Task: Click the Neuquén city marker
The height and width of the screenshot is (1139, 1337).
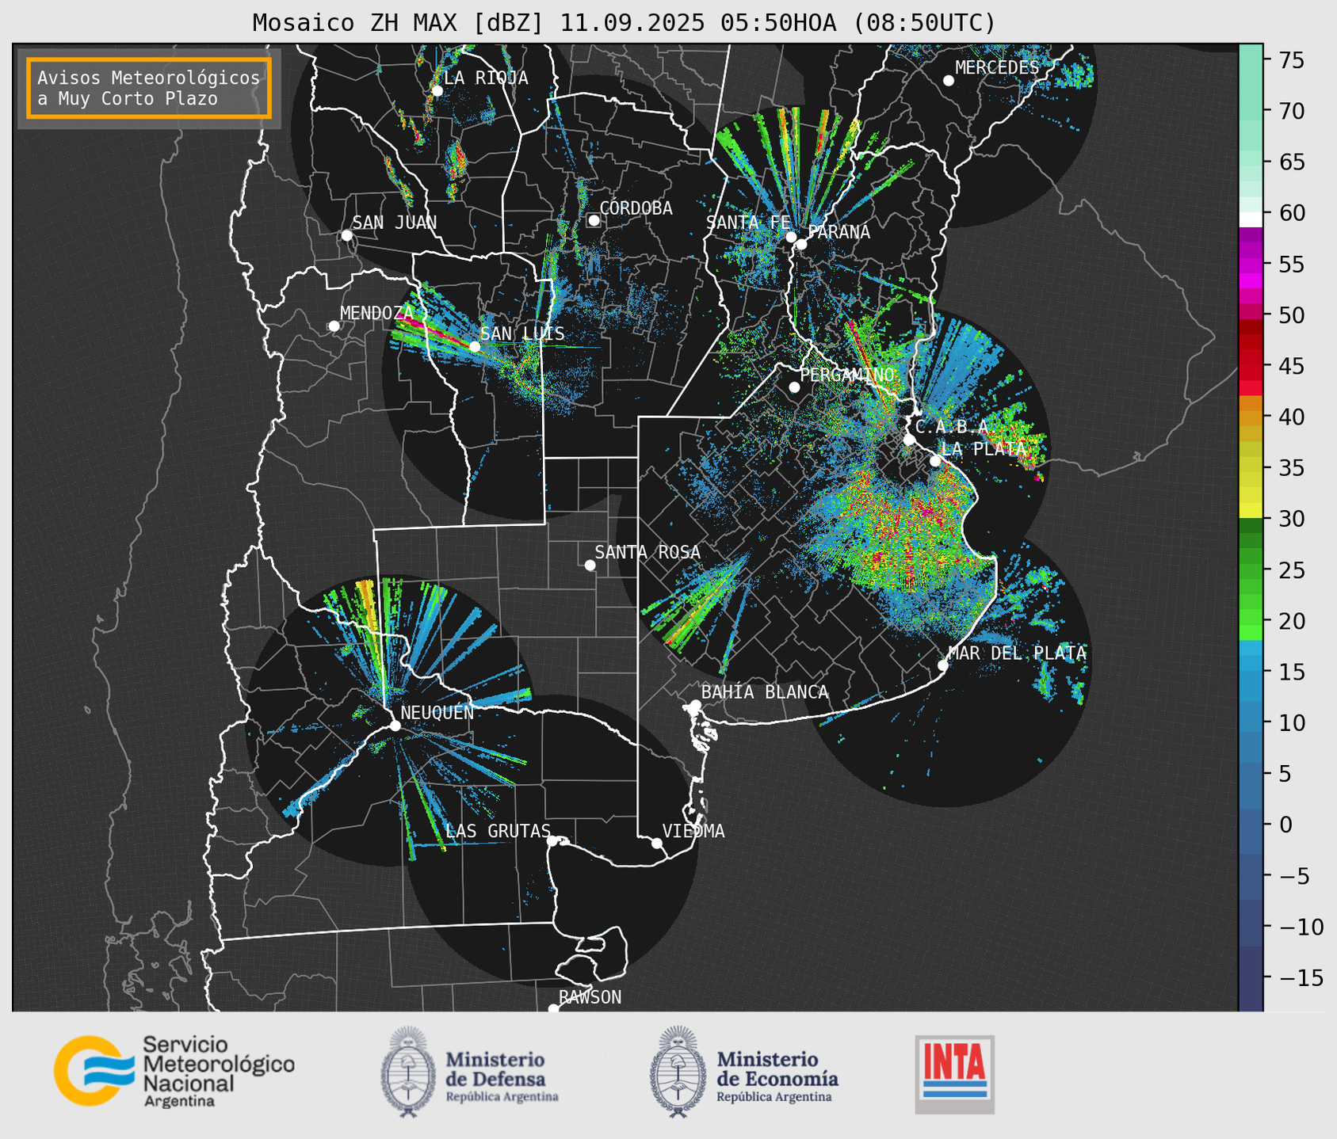Action: [x=395, y=726]
